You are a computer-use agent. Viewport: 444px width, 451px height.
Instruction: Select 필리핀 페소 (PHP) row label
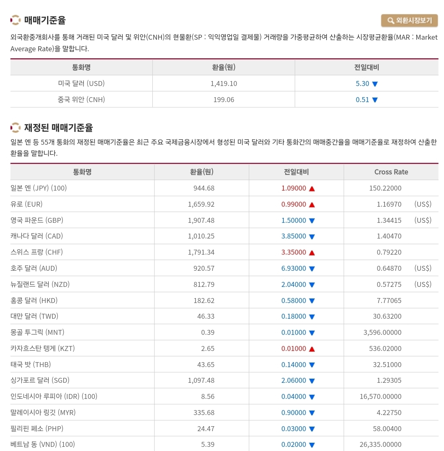click(x=37, y=429)
